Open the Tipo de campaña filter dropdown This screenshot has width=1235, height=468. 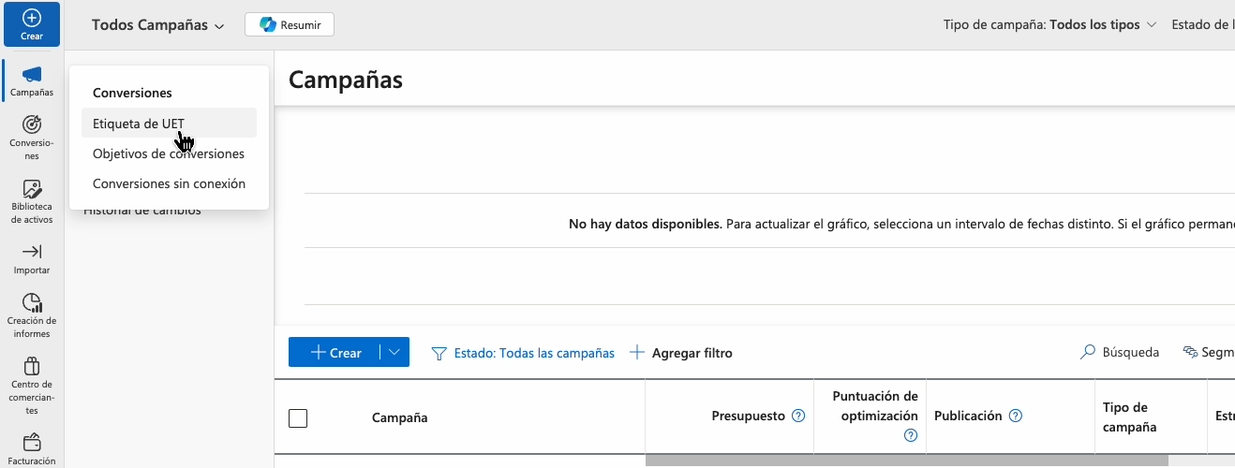1049,24
